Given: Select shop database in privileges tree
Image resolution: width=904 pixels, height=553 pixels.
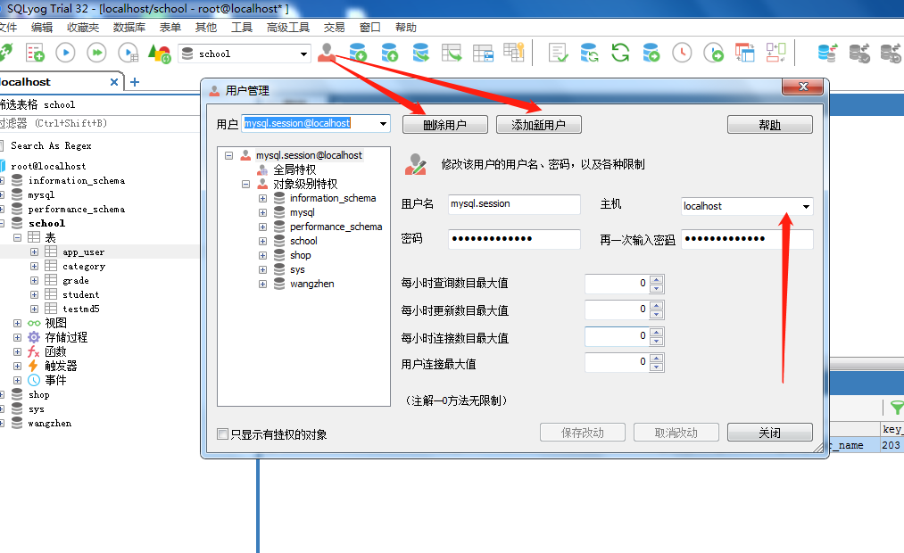Looking at the screenshot, I should pos(301,255).
